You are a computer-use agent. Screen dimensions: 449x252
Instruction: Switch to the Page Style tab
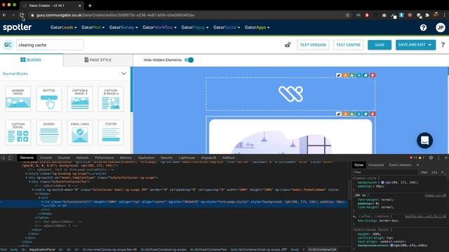click(98, 60)
